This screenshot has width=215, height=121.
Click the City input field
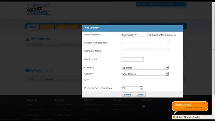145,80
